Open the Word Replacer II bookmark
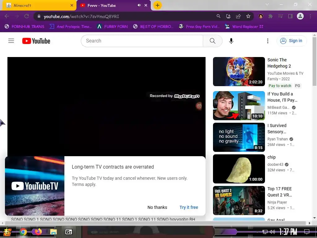317x238 pixels. pos(244,27)
